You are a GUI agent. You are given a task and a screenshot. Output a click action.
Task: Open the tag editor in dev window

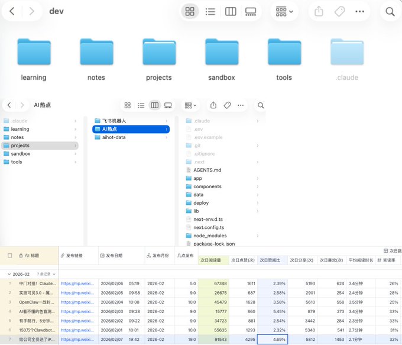coord(339,12)
